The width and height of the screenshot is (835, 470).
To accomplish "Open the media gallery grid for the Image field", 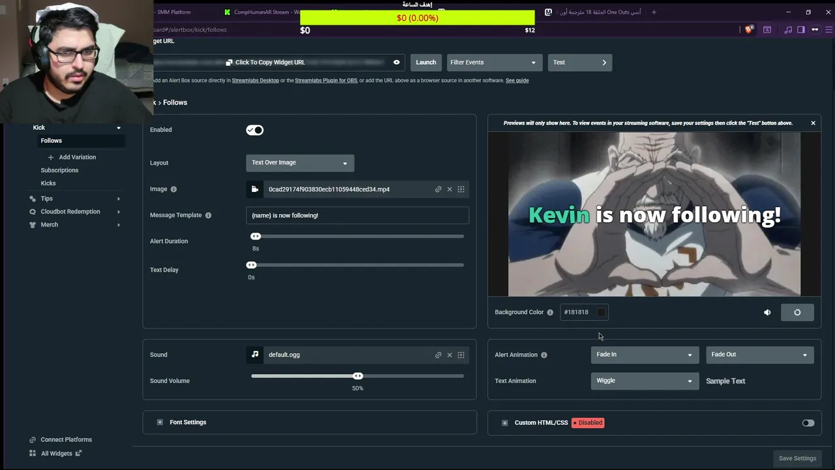I will [x=461, y=189].
